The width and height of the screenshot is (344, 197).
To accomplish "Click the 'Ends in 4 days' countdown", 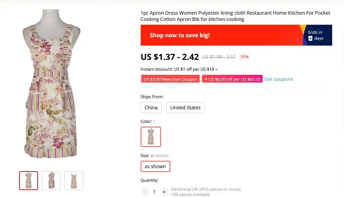I will (x=316, y=35).
